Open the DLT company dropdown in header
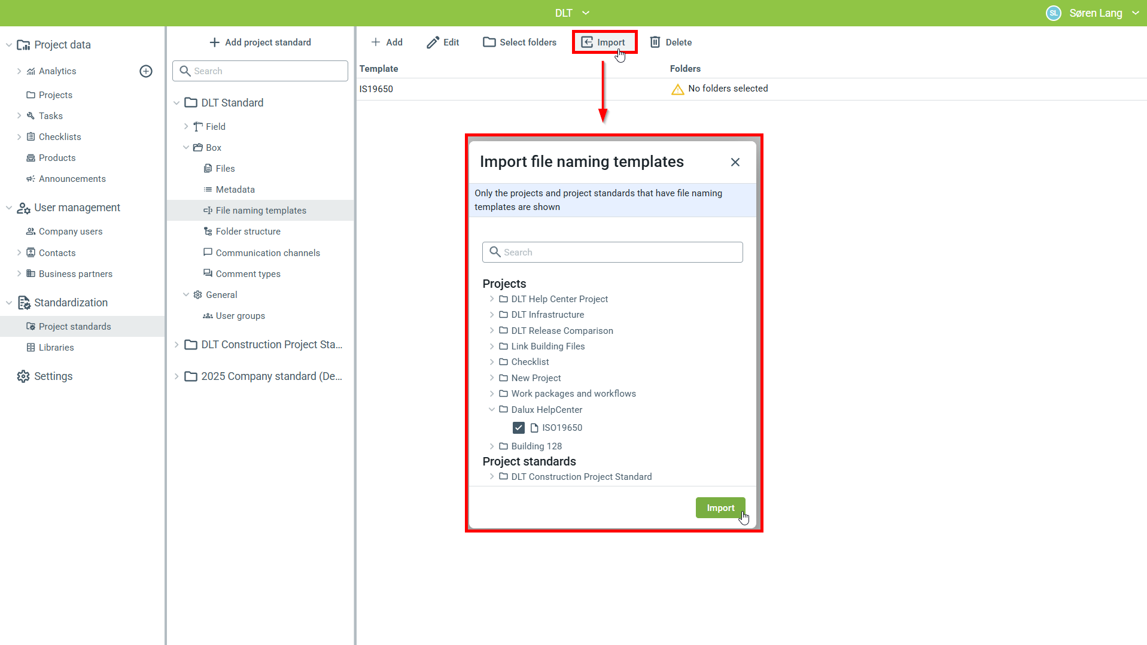This screenshot has width=1147, height=645. pyautogui.click(x=572, y=13)
